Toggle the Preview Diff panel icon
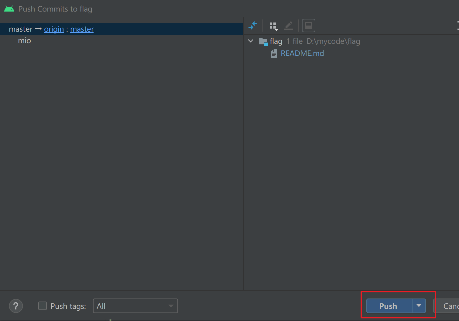The height and width of the screenshot is (321, 459). (x=309, y=26)
